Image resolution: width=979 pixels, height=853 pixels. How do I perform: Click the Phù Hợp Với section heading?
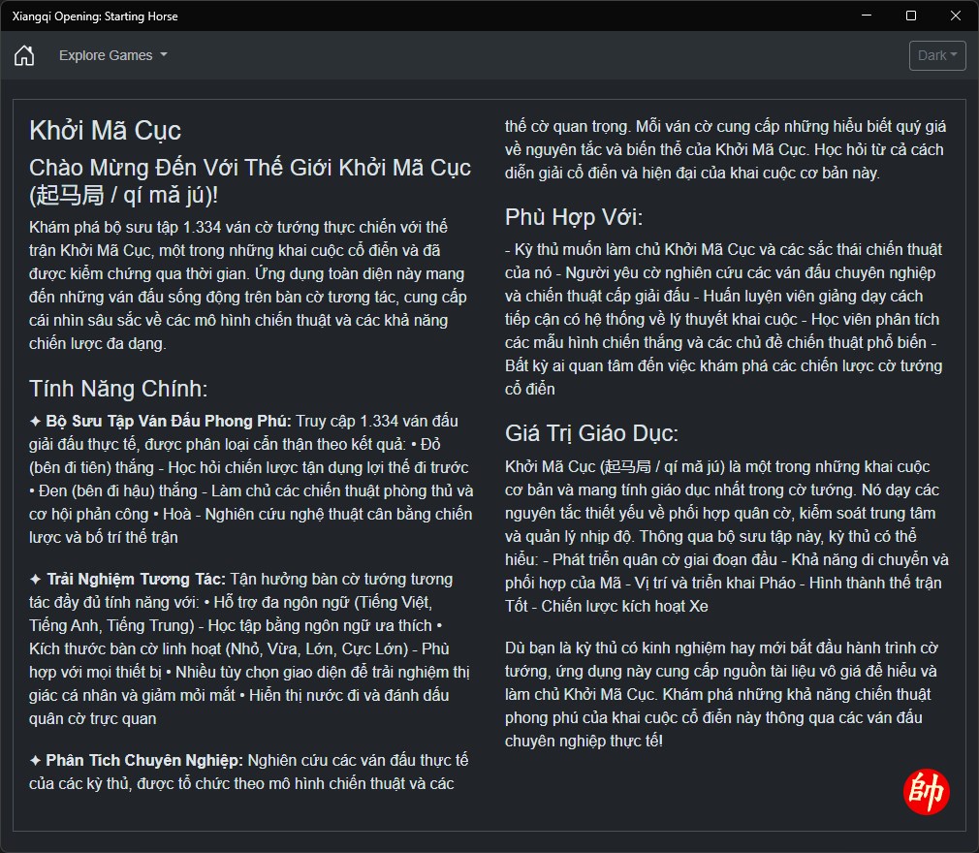574,217
